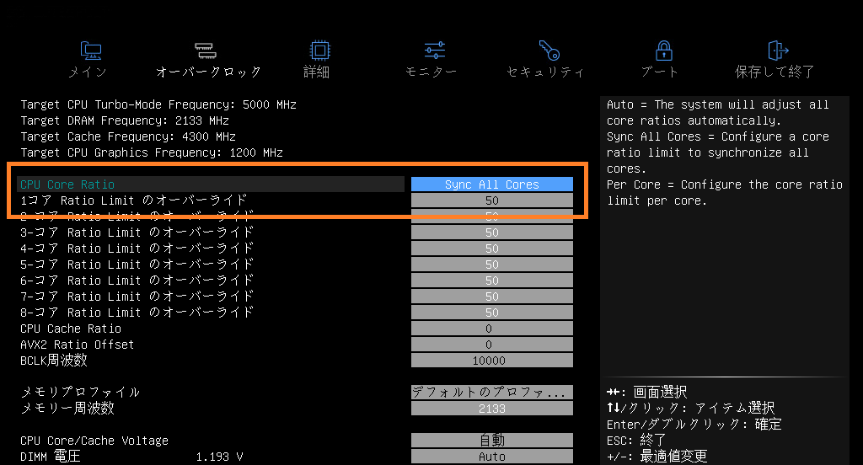Select the ブート padlock icon
This screenshot has height=465, width=863.
[x=664, y=51]
